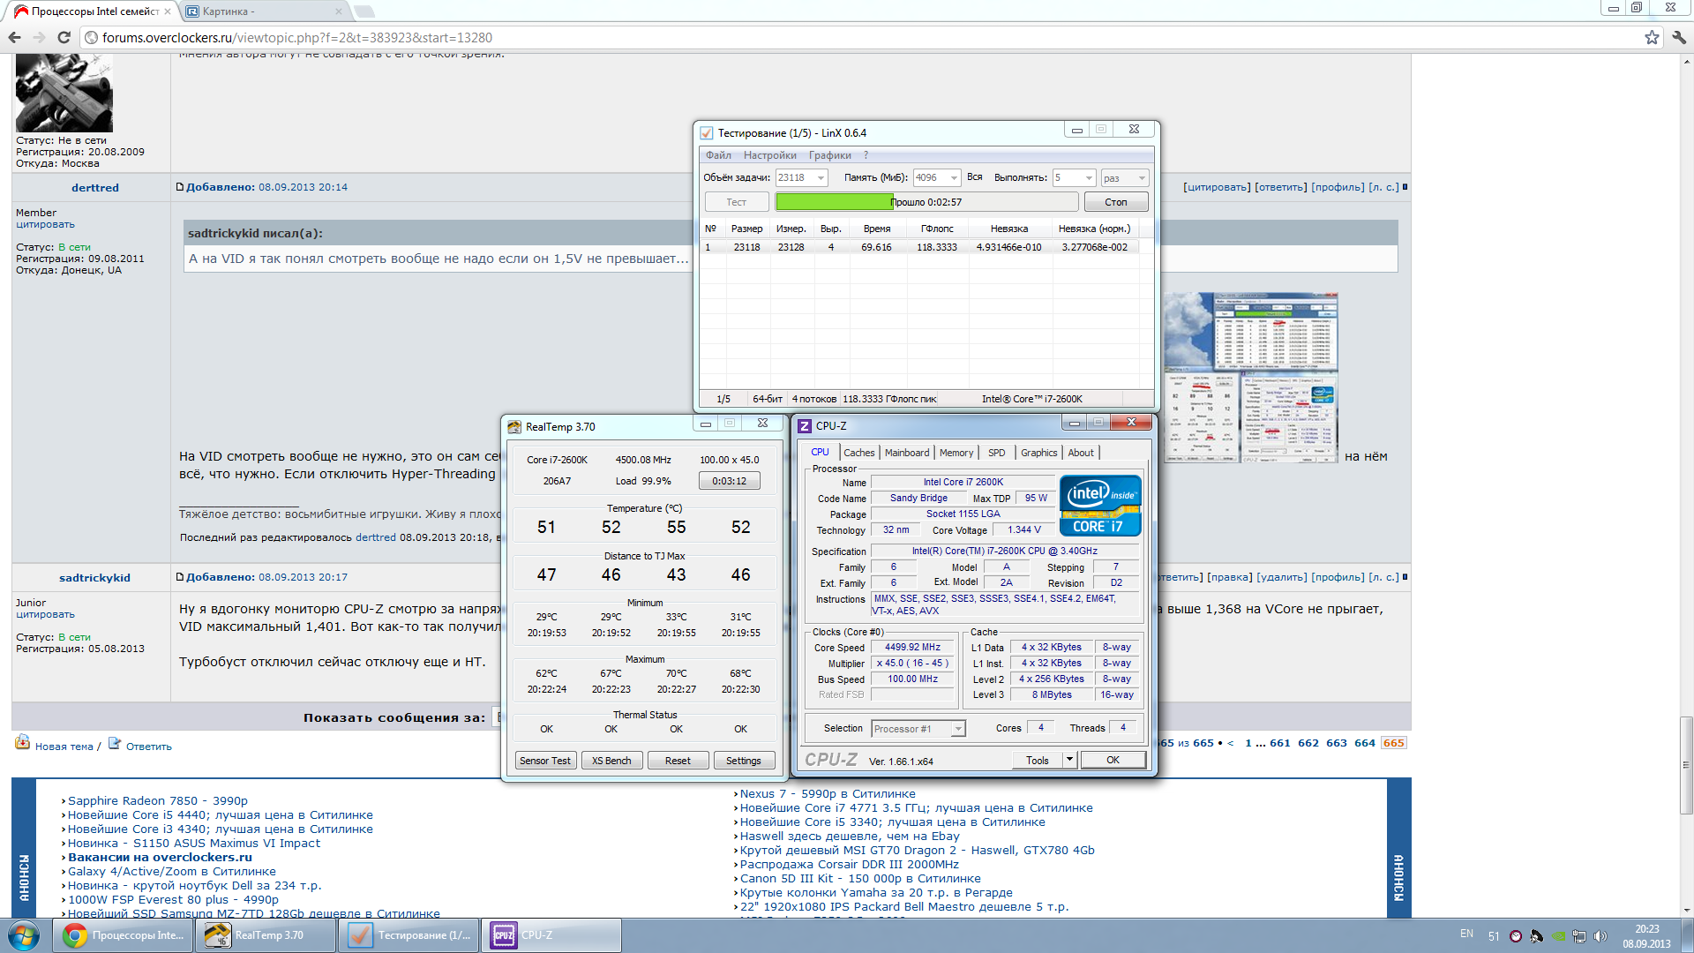Viewport: 1694px width, 953px height.
Task: Expand the Processor #1 selection dropdown
Action: 958,729
